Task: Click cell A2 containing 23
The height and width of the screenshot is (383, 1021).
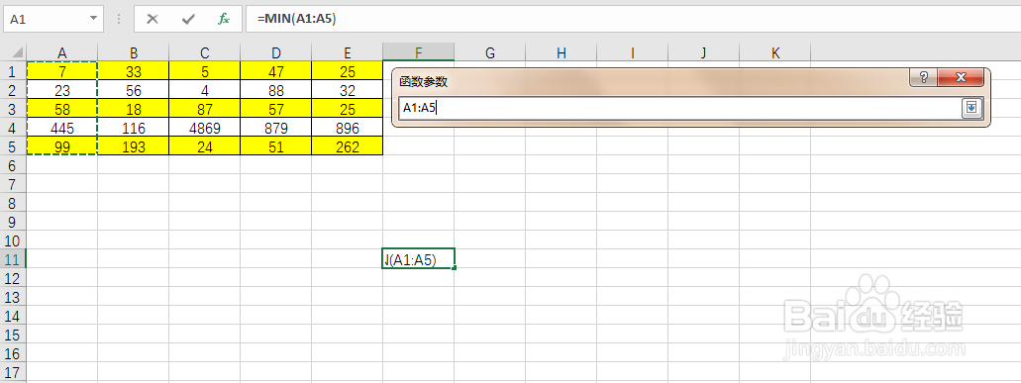Action: point(61,90)
